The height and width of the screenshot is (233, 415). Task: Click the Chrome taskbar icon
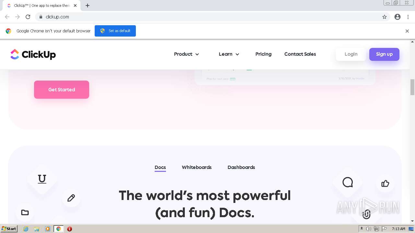(59, 229)
